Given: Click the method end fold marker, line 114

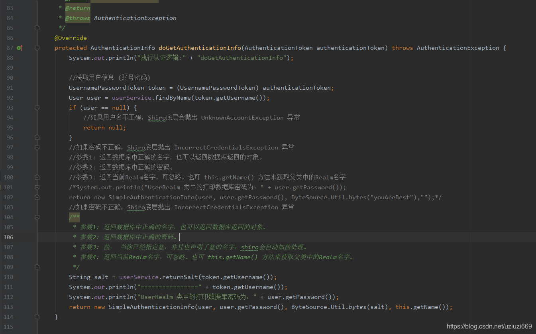Looking at the screenshot, I should 37,317.
